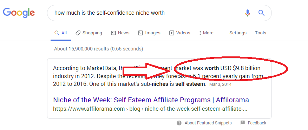Click the question mark help icon
308x130 pixels.
(179, 123)
